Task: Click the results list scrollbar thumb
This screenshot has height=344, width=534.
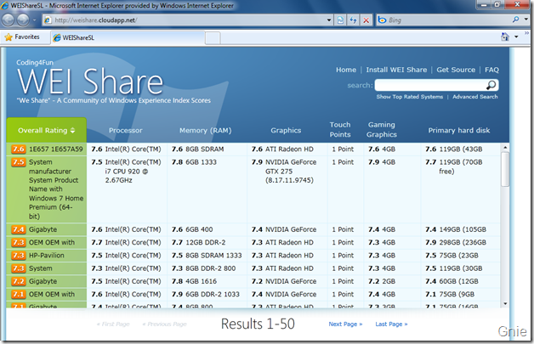Action: [505, 169]
